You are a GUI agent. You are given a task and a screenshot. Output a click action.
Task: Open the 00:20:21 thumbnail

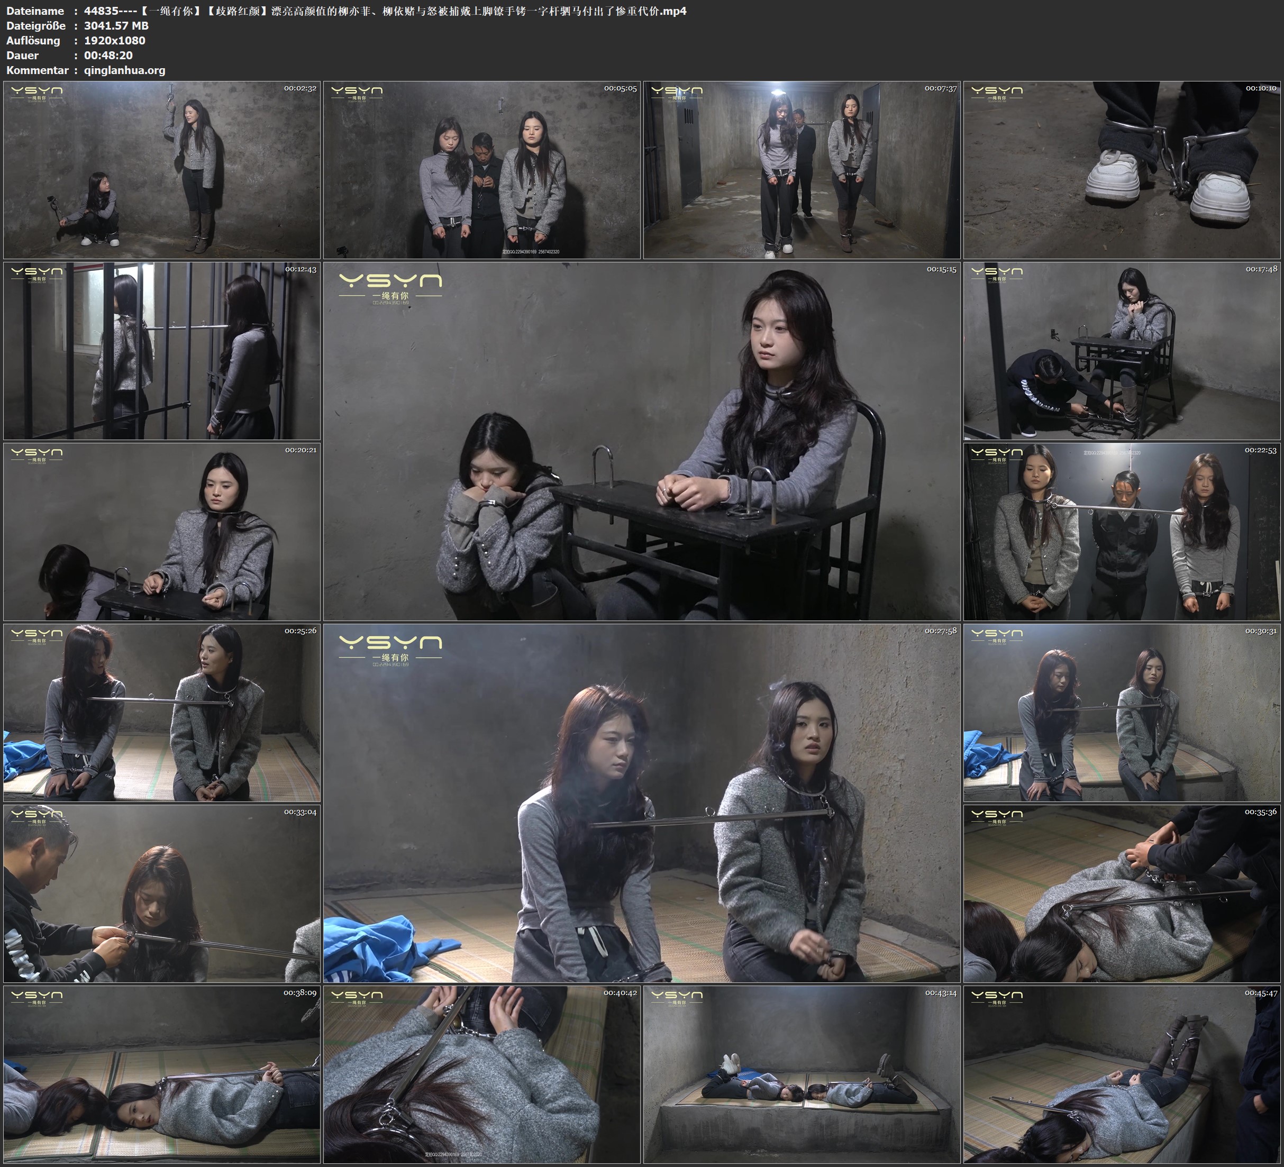pos(162,531)
